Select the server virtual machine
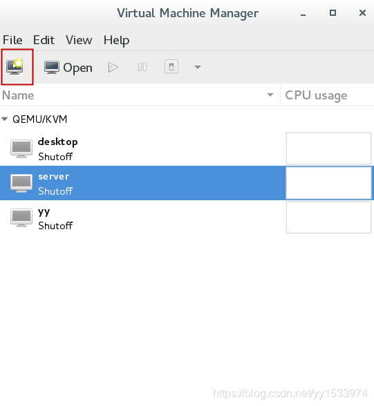 click(187, 183)
